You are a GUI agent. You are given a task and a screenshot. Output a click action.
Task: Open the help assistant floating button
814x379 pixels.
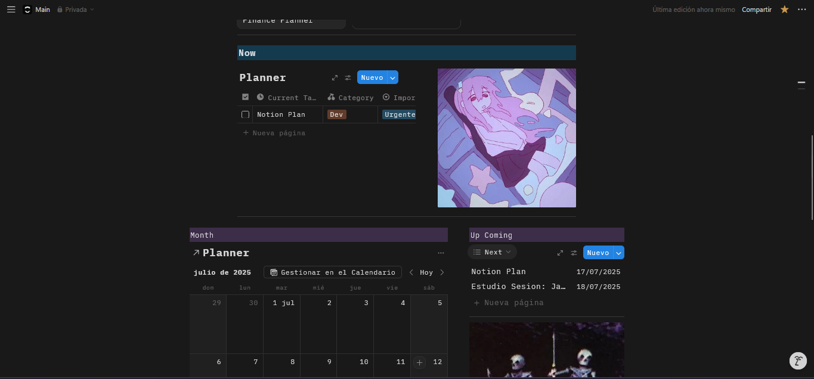798,361
